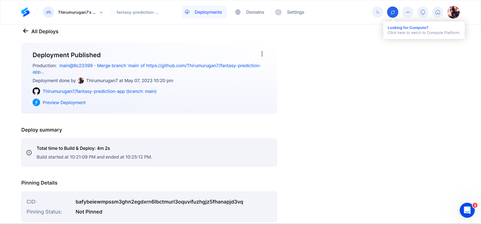Image resolution: width=481 pixels, height=225 pixels.
Task: Click the Filecoin icon beside Preview Deployment
Action: (36, 102)
